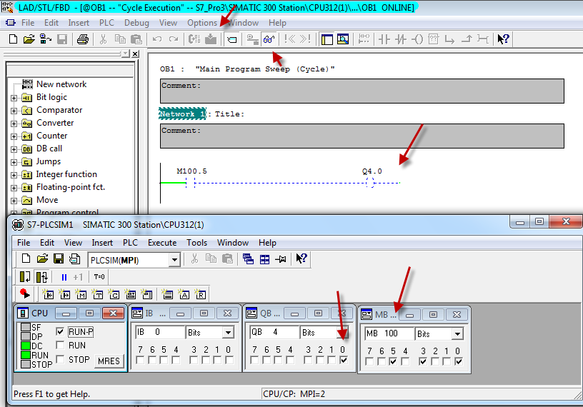Toggle bit 0 of QB 4
The height and width of the screenshot is (407, 583).
click(344, 360)
